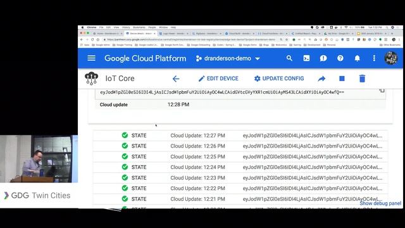Image resolution: width=405 pixels, height=228 pixels.
Task: Click the green check on the 12:26 PM row
Action: click(125, 146)
